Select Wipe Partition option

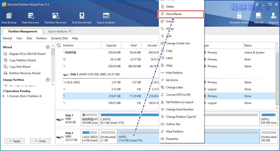coord(181,131)
